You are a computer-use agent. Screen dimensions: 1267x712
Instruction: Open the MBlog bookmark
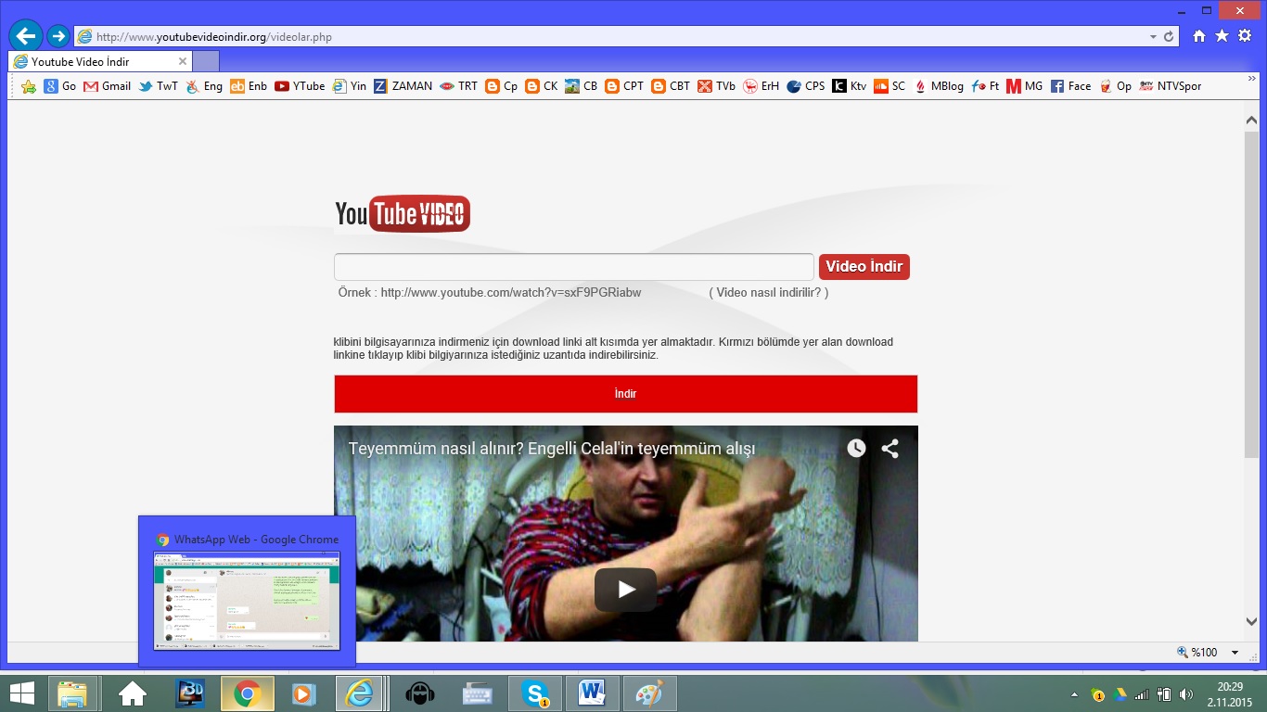pyautogui.click(x=938, y=86)
